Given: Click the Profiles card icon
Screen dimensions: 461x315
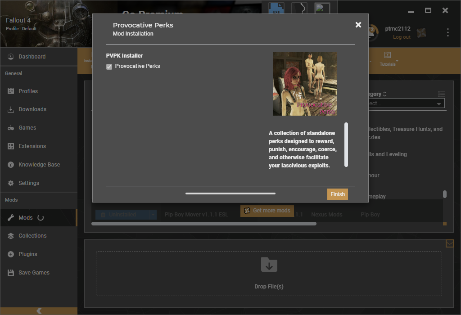Looking at the screenshot, I should pos(11,91).
